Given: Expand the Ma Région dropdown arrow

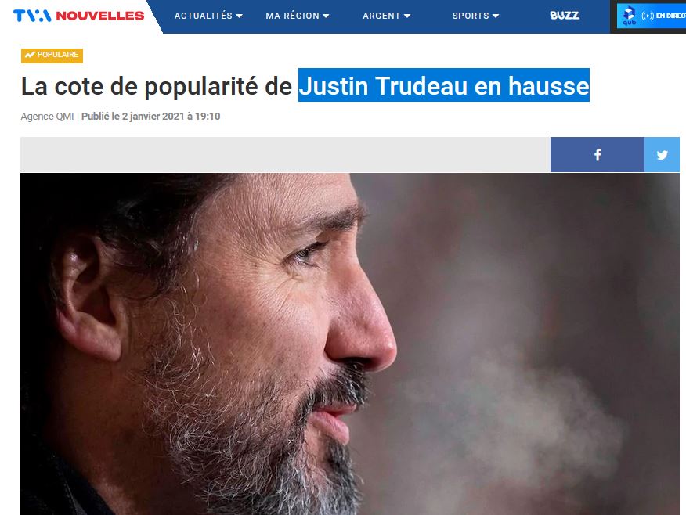Looking at the screenshot, I should [x=326, y=16].
